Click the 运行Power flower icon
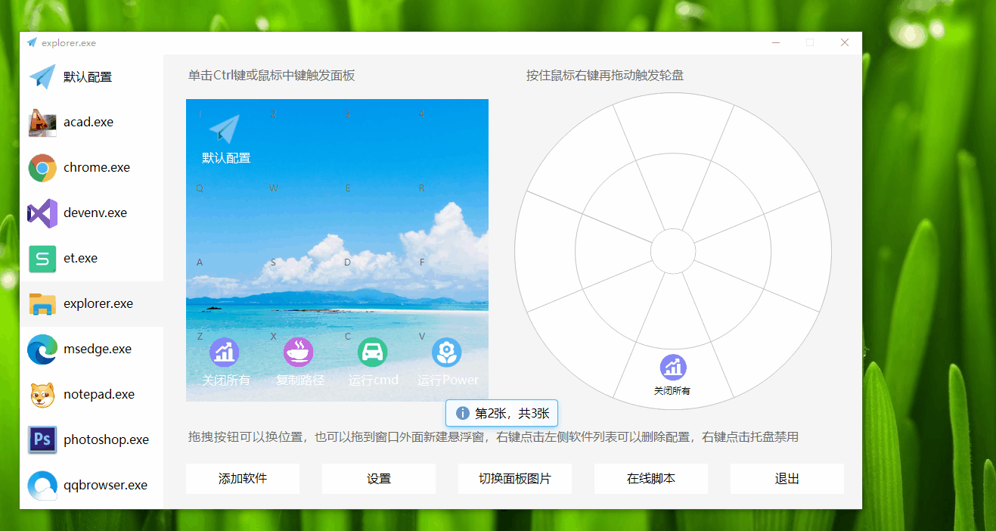 coord(446,352)
